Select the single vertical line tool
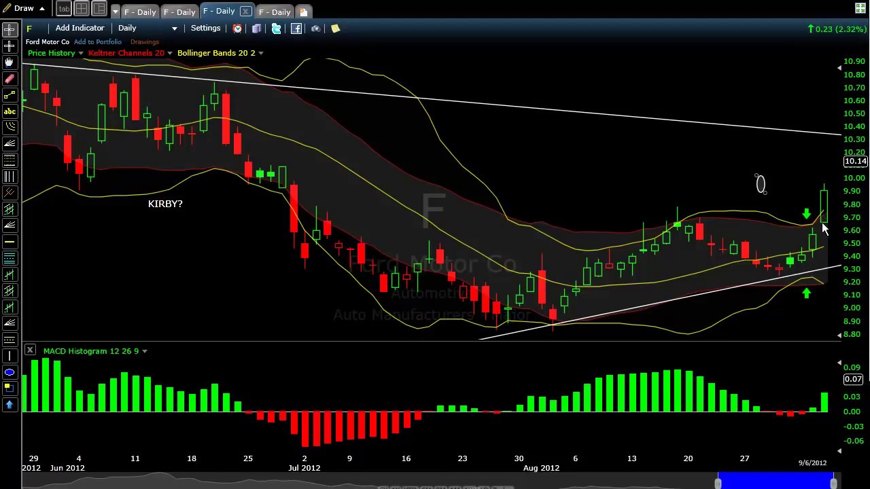 click(10, 355)
